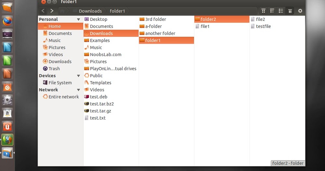Open the settings gear menu
Image resolution: width=325 pixels, height=171 pixels.
pos(300,11)
